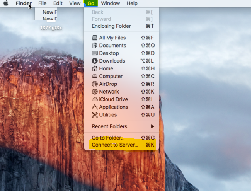Click the Utilities tools icon
The width and height of the screenshot is (252, 191).
pyautogui.click(x=94, y=114)
